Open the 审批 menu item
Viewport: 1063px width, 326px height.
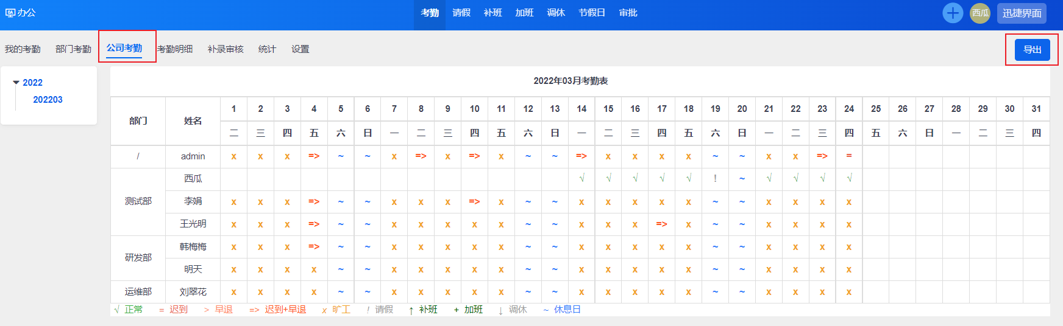(628, 13)
